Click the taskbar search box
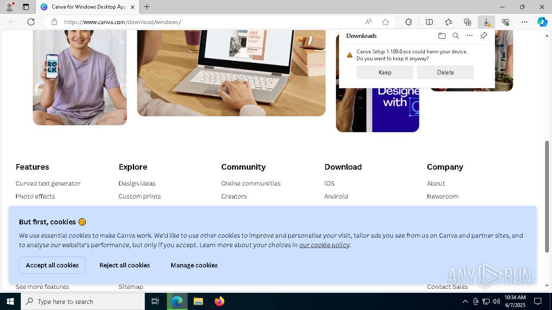Image resolution: width=552 pixels, height=310 pixels. tap(83, 301)
